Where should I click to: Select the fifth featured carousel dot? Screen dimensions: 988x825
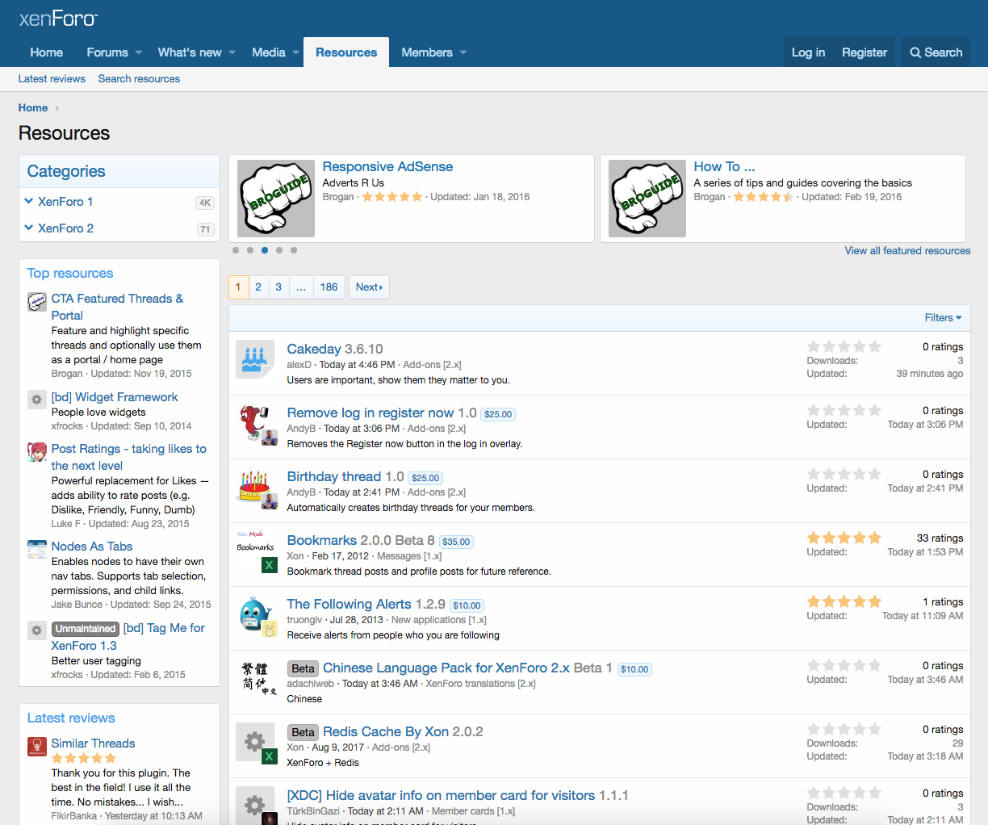294,250
